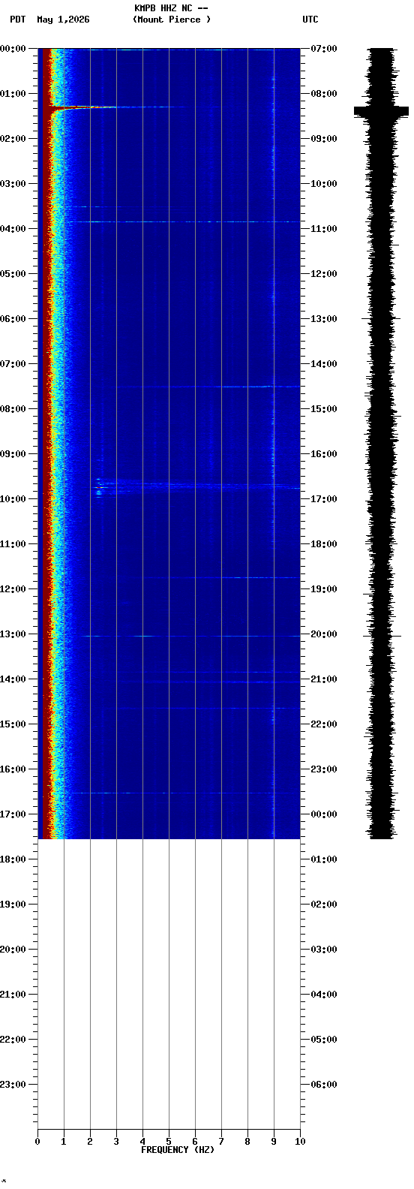Click the PDT '01:00' time label

pyautogui.click(x=13, y=94)
